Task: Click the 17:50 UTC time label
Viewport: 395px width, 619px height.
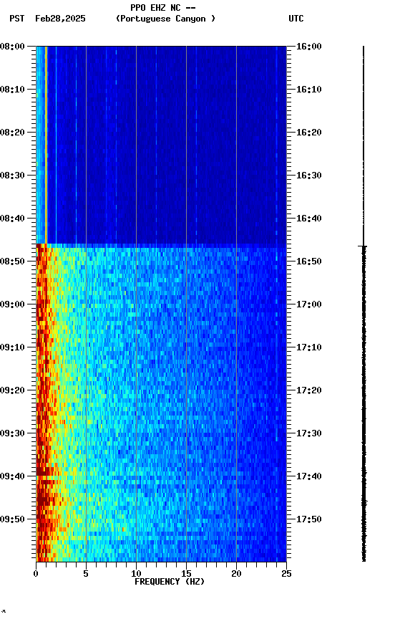Action: pos(309,519)
